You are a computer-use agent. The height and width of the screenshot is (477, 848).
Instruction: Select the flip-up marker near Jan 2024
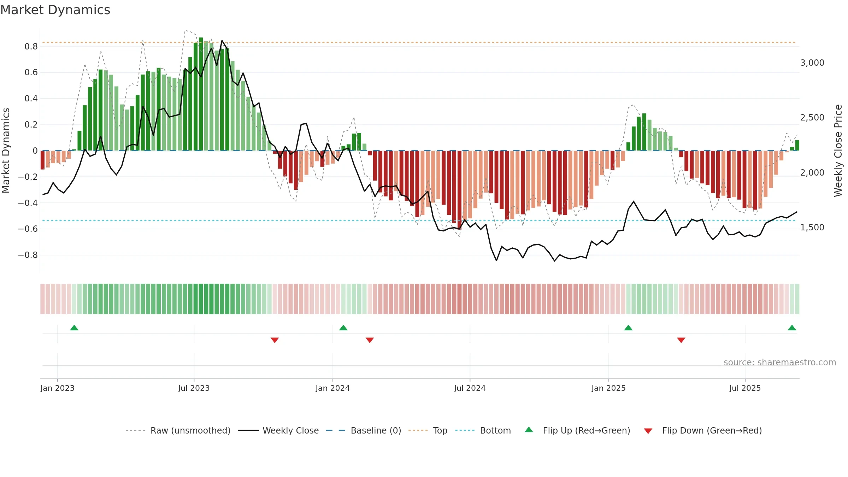343,328
